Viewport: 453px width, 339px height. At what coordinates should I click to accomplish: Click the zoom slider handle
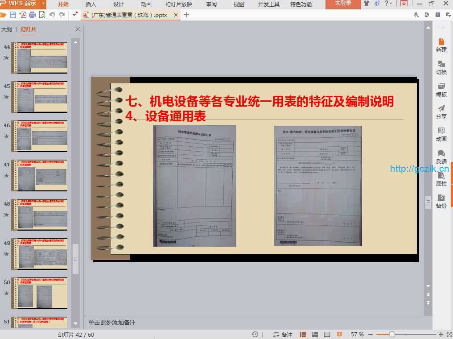392,335
